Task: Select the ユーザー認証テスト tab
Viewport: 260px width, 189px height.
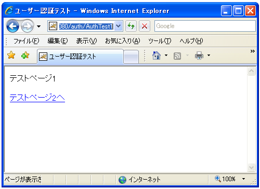Action: coord(80,57)
